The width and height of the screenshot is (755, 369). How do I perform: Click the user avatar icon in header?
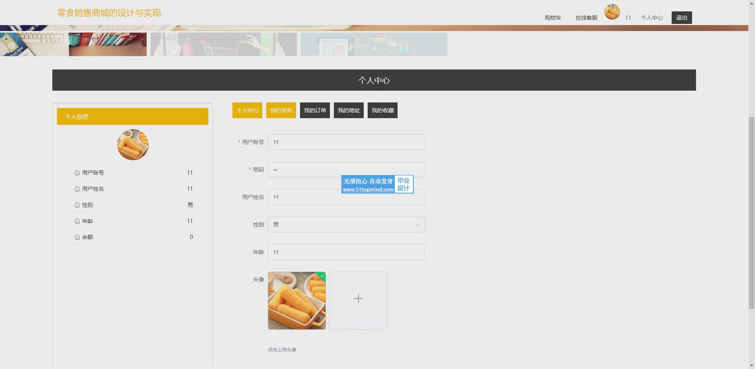click(x=612, y=12)
